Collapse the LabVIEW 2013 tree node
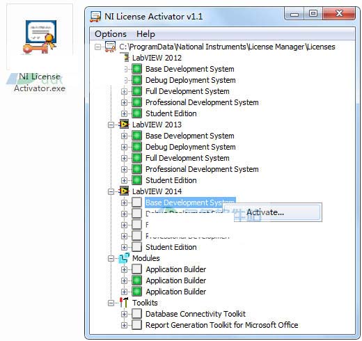Image resolution: width=362 pixels, height=341 pixels. (x=111, y=125)
